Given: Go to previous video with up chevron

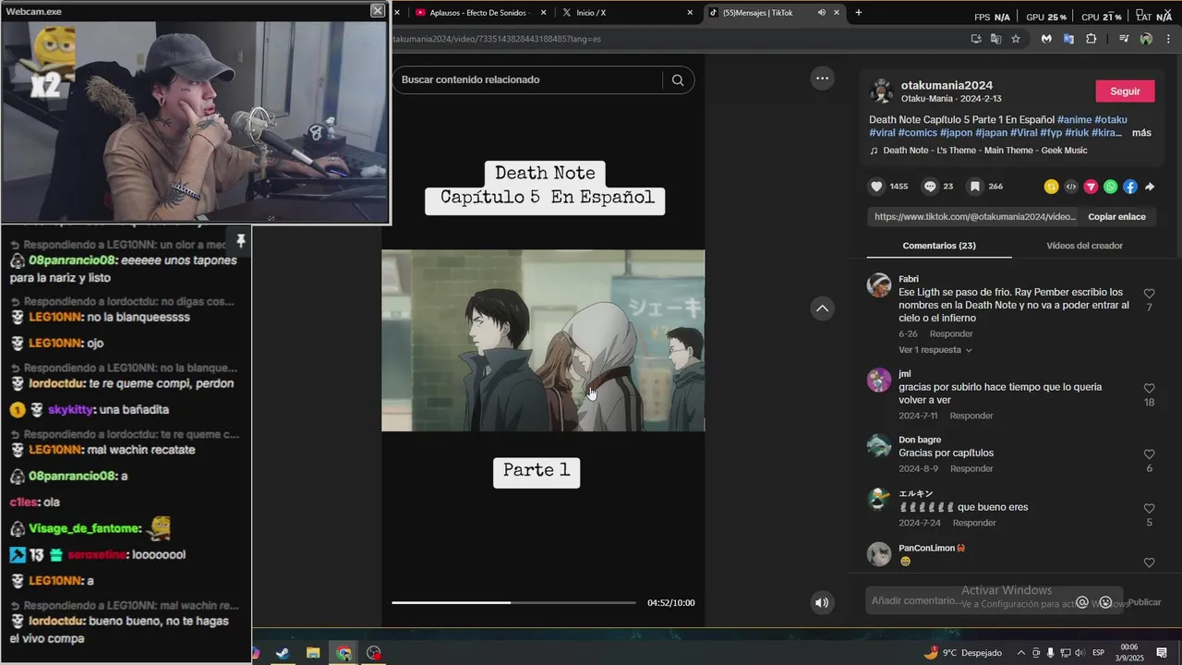Looking at the screenshot, I should [822, 308].
